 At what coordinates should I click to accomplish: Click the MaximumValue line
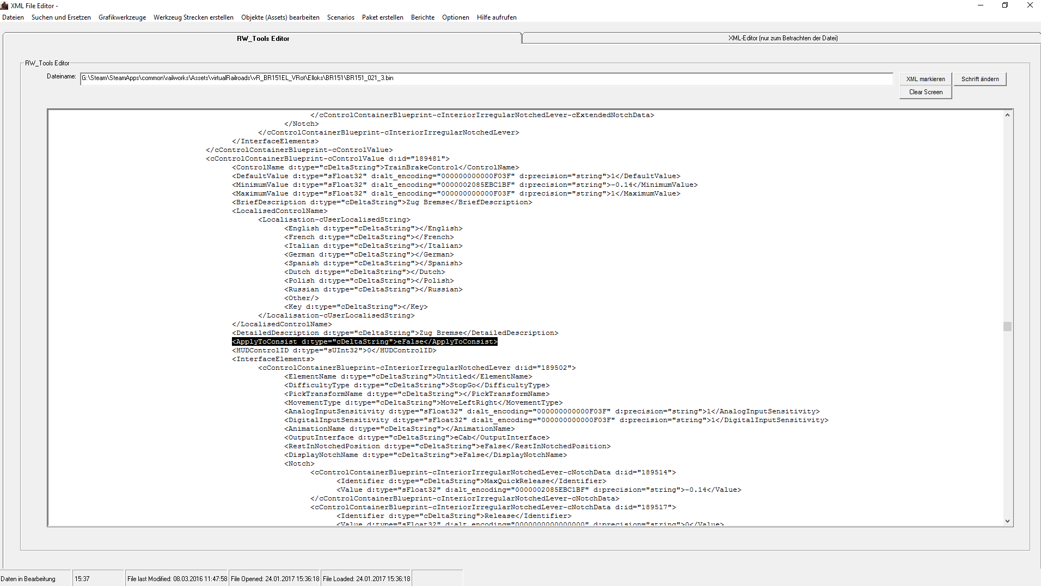point(456,193)
